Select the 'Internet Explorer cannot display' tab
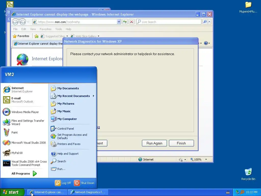 click(x=38, y=44)
